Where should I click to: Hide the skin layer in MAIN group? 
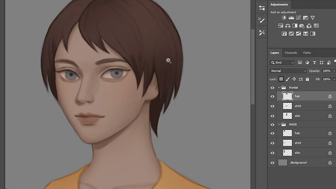pyautogui.click(x=272, y=153)
